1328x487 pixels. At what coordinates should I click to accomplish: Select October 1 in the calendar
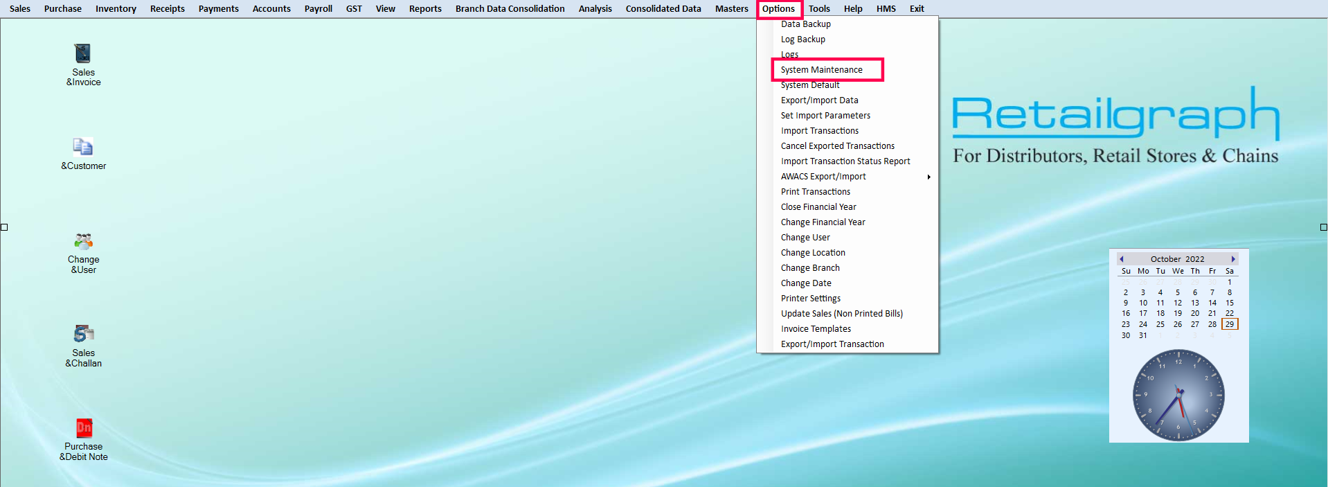[x=1230, y=282]
